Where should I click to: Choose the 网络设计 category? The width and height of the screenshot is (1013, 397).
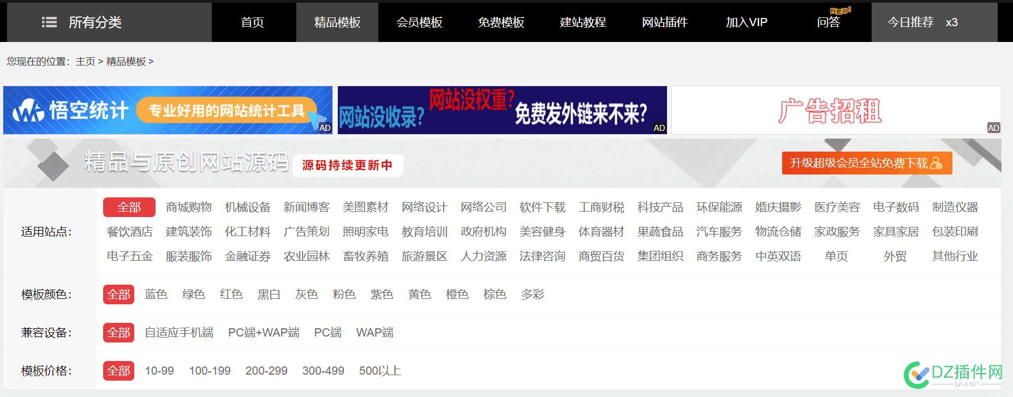coord(425,207)
